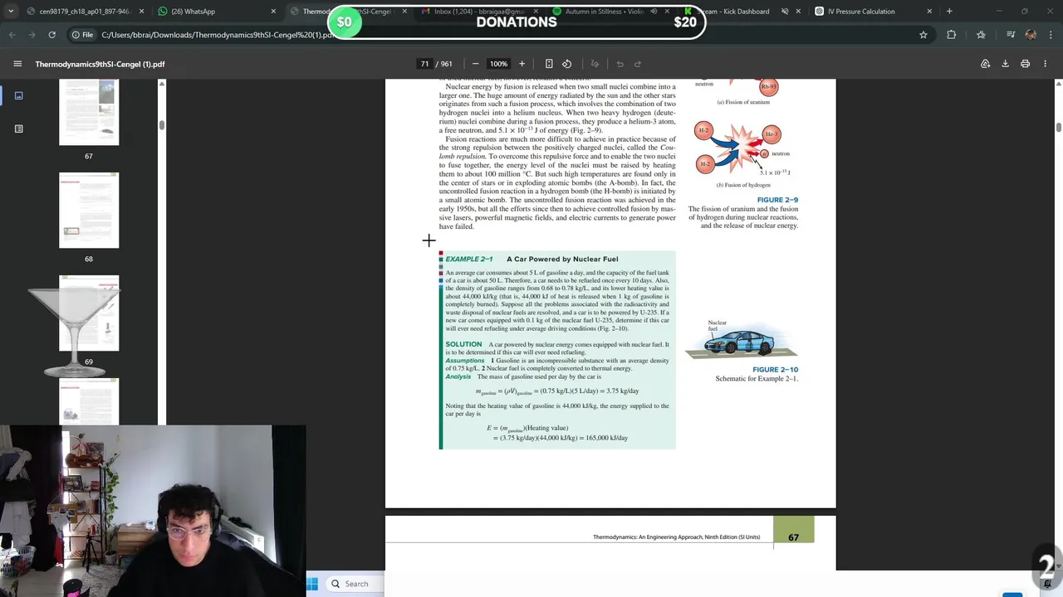The image size is (1063, 597).
Task: Close the Kick Dashboard tab
Action: tap(798, 12)
